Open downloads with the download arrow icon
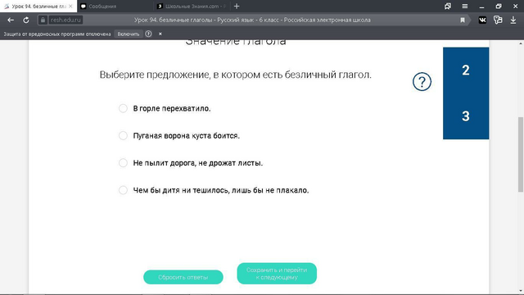Image resolution: width=524 pixels, height=295 pixels. click(513, 20)
